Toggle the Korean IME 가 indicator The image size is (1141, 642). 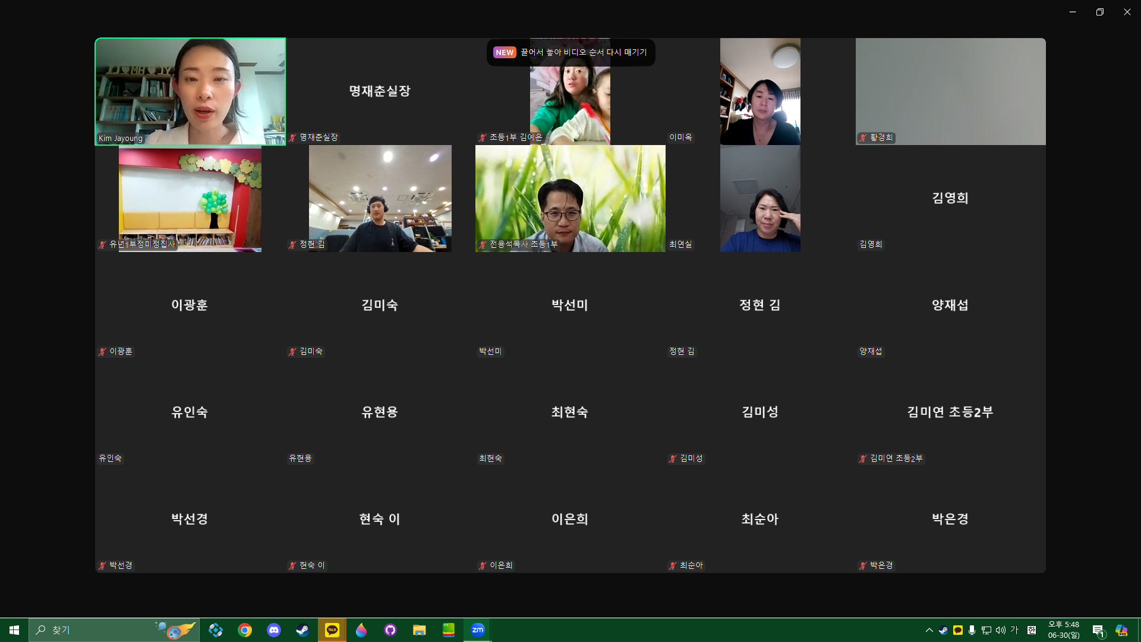[x=1014, y=630]
